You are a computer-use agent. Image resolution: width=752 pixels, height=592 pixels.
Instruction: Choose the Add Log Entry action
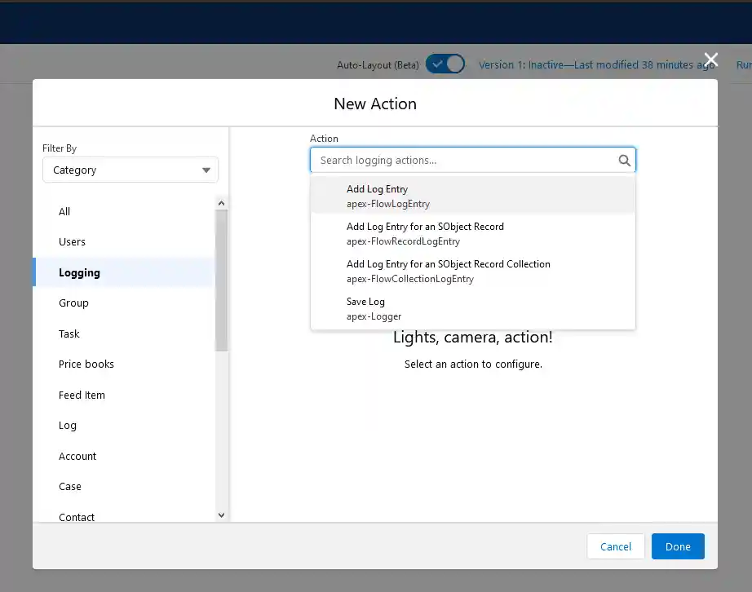click(378, 196)
